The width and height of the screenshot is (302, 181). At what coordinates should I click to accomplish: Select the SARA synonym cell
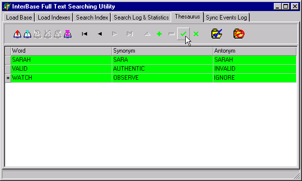[163, 60]
